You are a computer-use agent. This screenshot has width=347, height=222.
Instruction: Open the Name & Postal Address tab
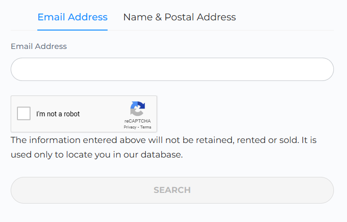click(179, 17)
